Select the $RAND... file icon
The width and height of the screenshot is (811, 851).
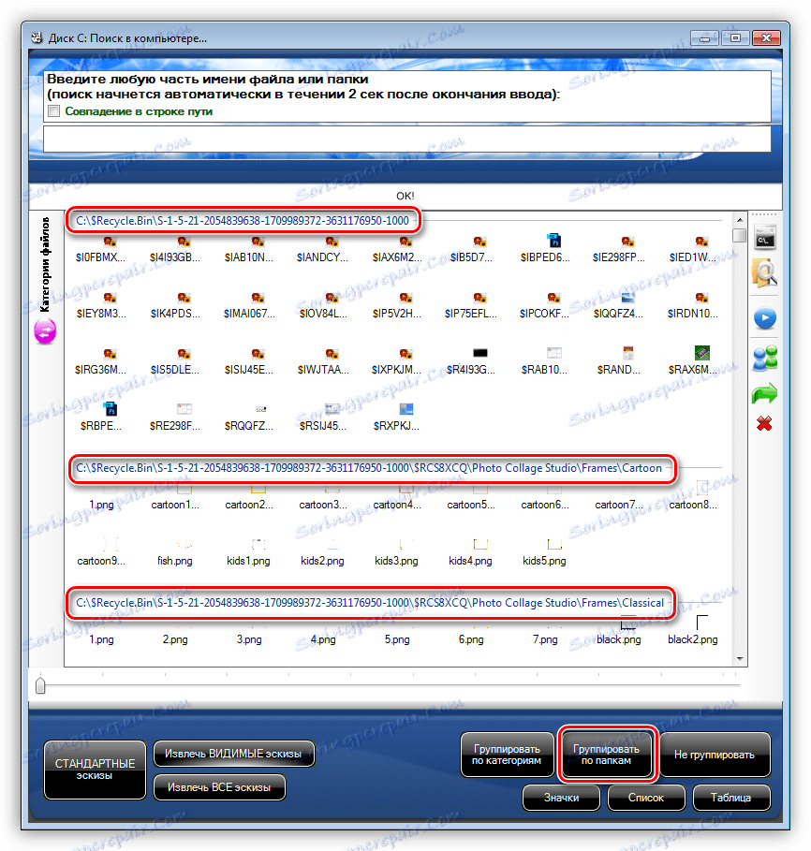coord(628,353)
